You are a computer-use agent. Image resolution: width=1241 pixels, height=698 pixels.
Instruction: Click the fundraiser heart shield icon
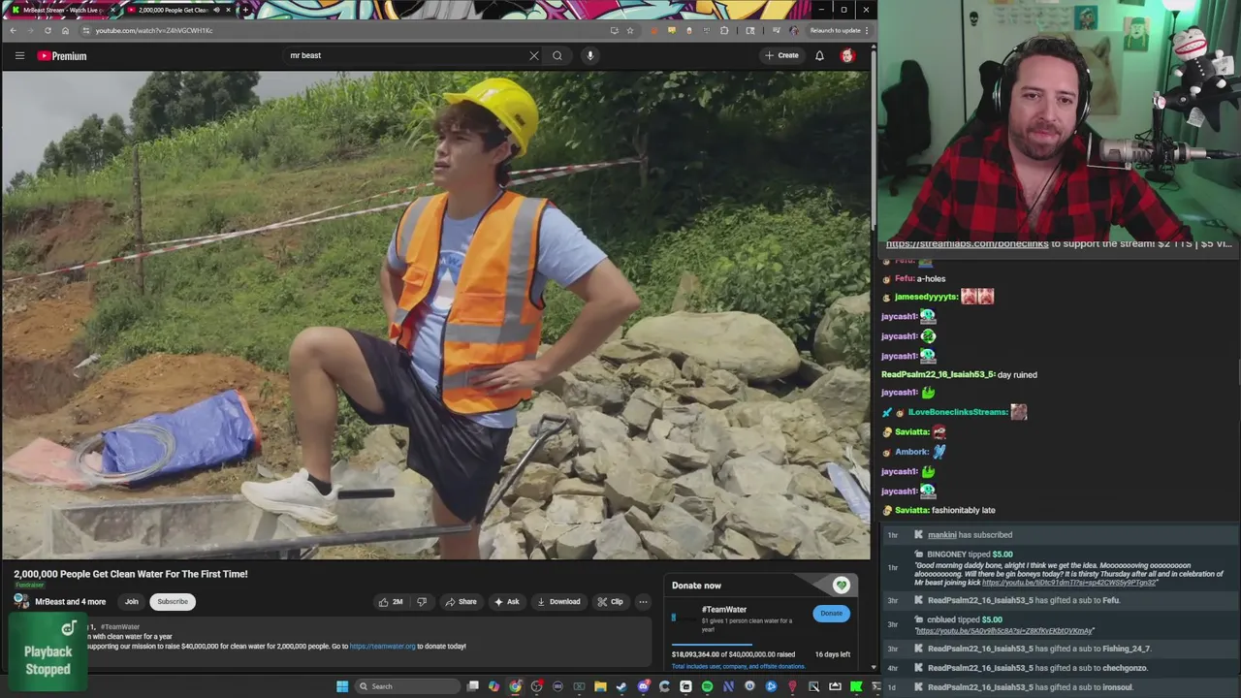pos(841,585)
